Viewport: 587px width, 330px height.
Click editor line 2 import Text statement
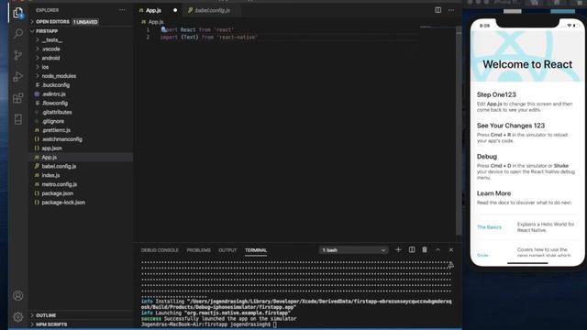pyautogui.click(x=209, y=38)
